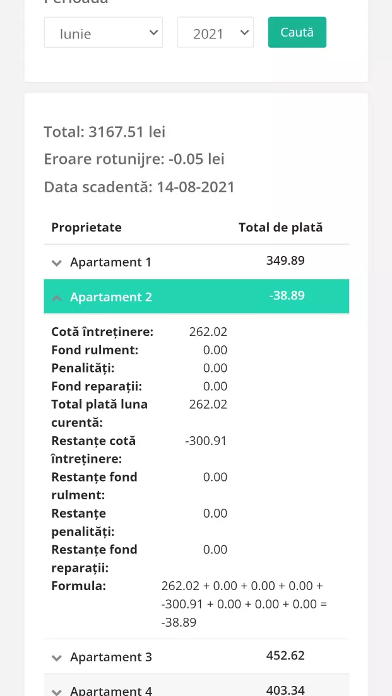Select the Apartament 1 row label
The image size is (392, 696).
click(110, 262)
